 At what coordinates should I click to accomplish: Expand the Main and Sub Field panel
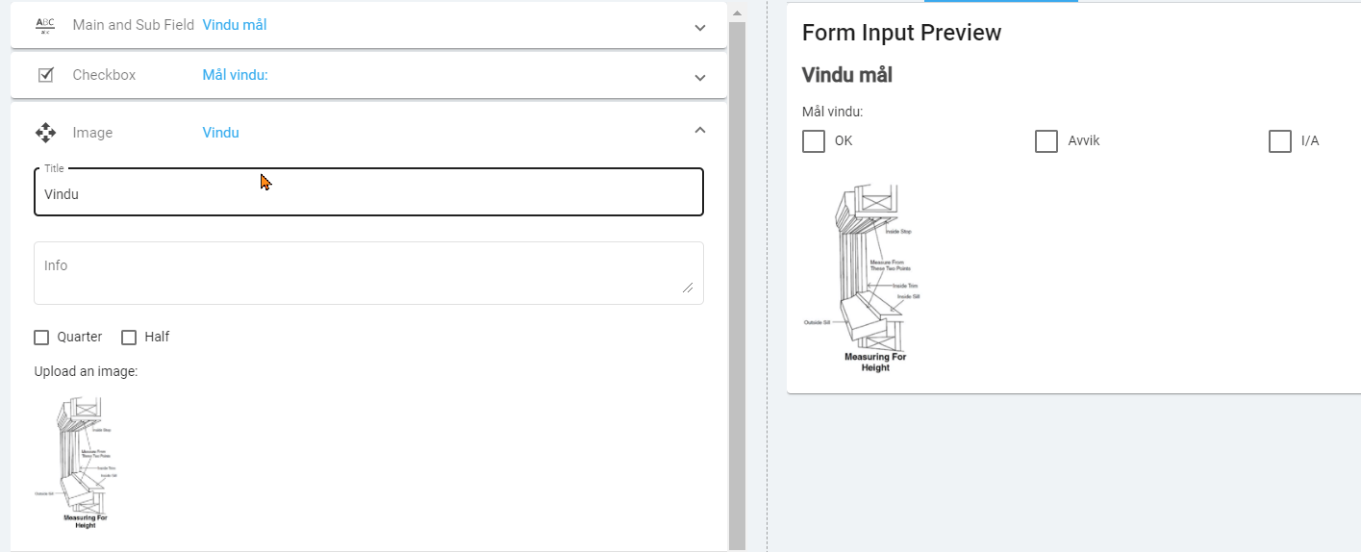700,27
